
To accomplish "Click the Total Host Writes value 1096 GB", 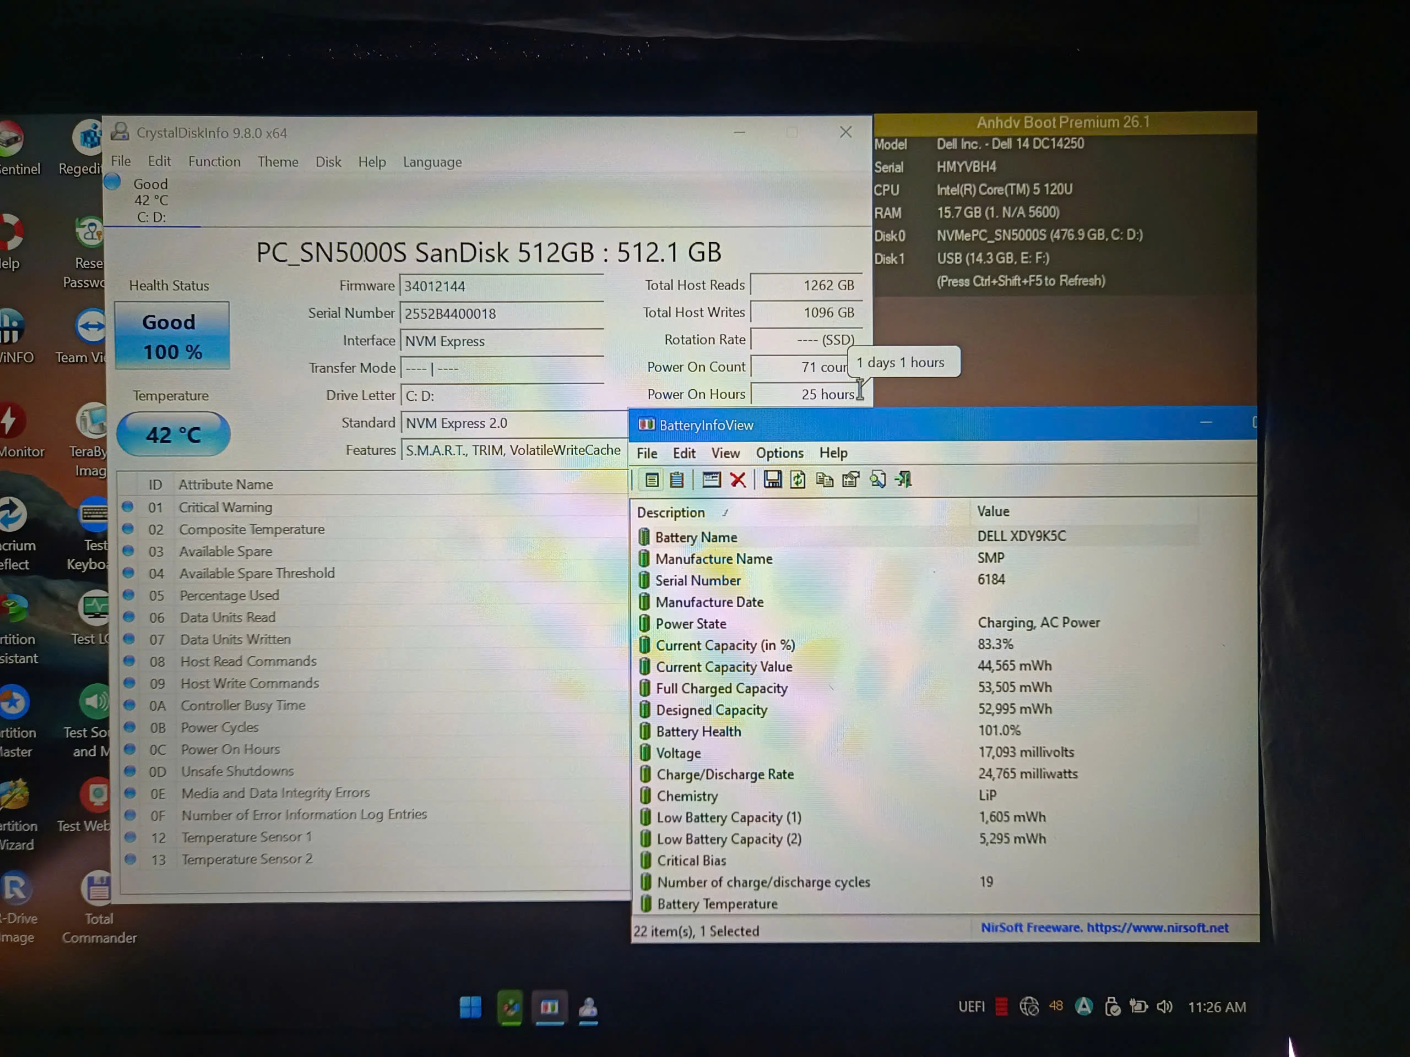I will (x=806, y=312).
